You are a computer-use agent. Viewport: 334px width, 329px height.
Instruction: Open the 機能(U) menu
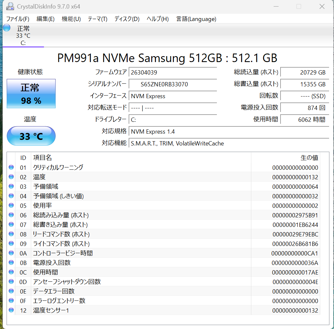[x=71, y=19]
